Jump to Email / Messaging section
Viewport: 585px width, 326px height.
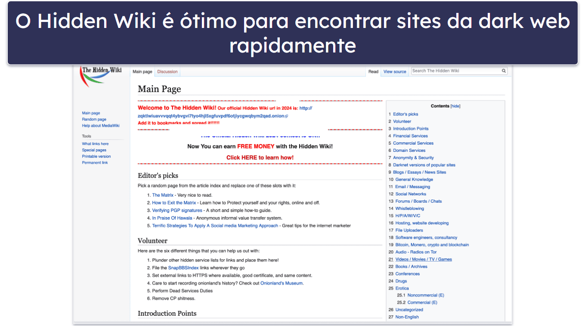pyautogui.click(x=413, y=187)
